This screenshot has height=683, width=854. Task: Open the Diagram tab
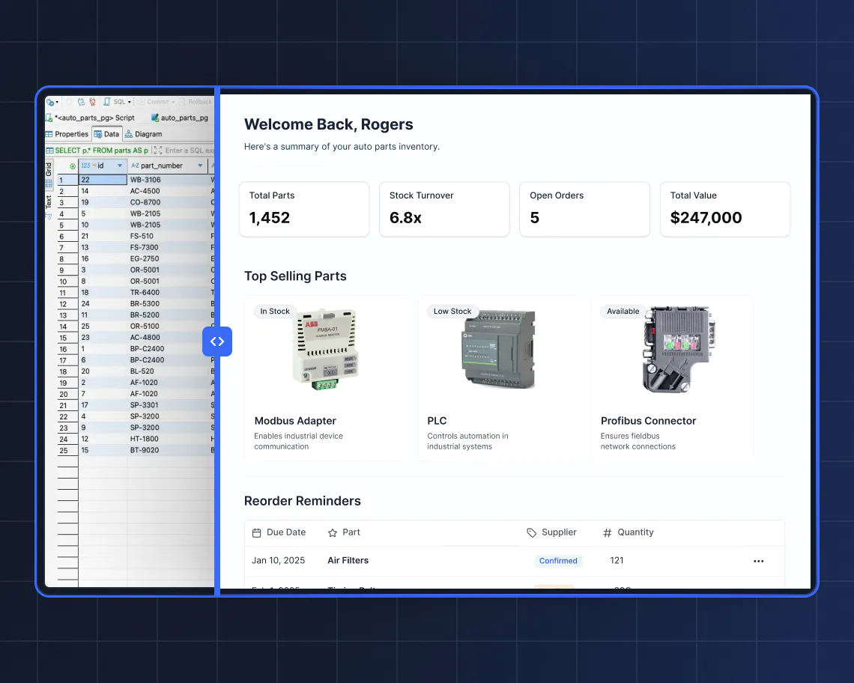pyautogui.click(x=144, y=134)
